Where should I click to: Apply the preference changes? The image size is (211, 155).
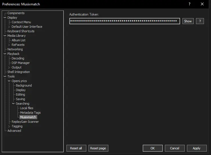(x=197, y=148)
